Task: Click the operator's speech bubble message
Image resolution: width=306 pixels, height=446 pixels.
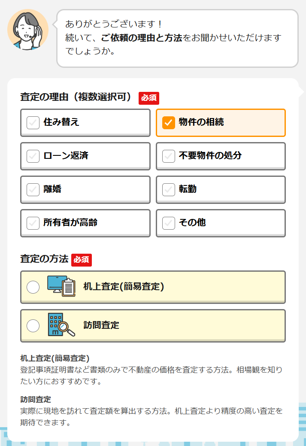Action: tap(177, 38)
